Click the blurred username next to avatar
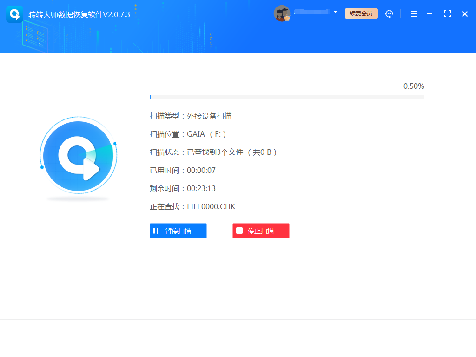The width and height of the screenshot is (476, 357). [x=312, y=12]
